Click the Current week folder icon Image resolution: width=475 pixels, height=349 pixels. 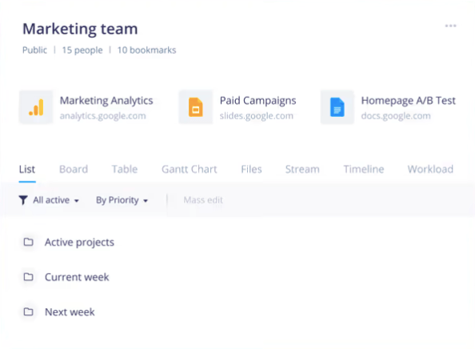[29, 277]
